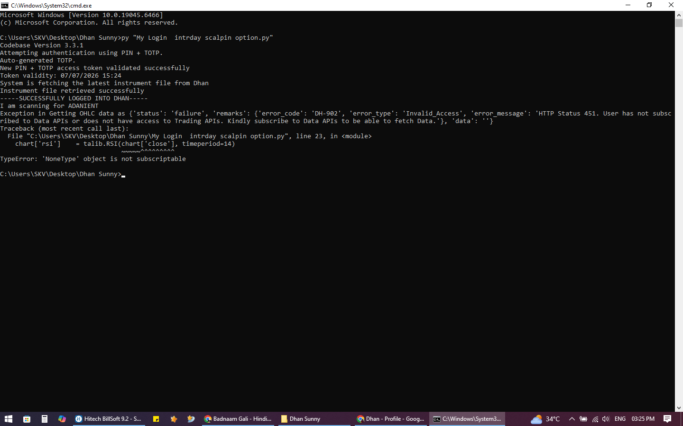The width and height of the screenshot is (683, 426).
Task: Click 'Auto-generated TOTP.' output line
Action: pos(38,61)
